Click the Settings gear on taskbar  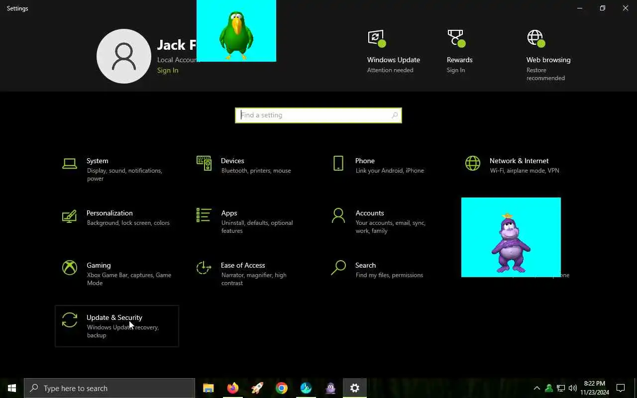[x=355, y=388]
